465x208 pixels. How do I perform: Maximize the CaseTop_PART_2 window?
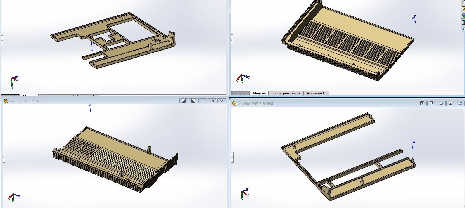coord(212,101)
